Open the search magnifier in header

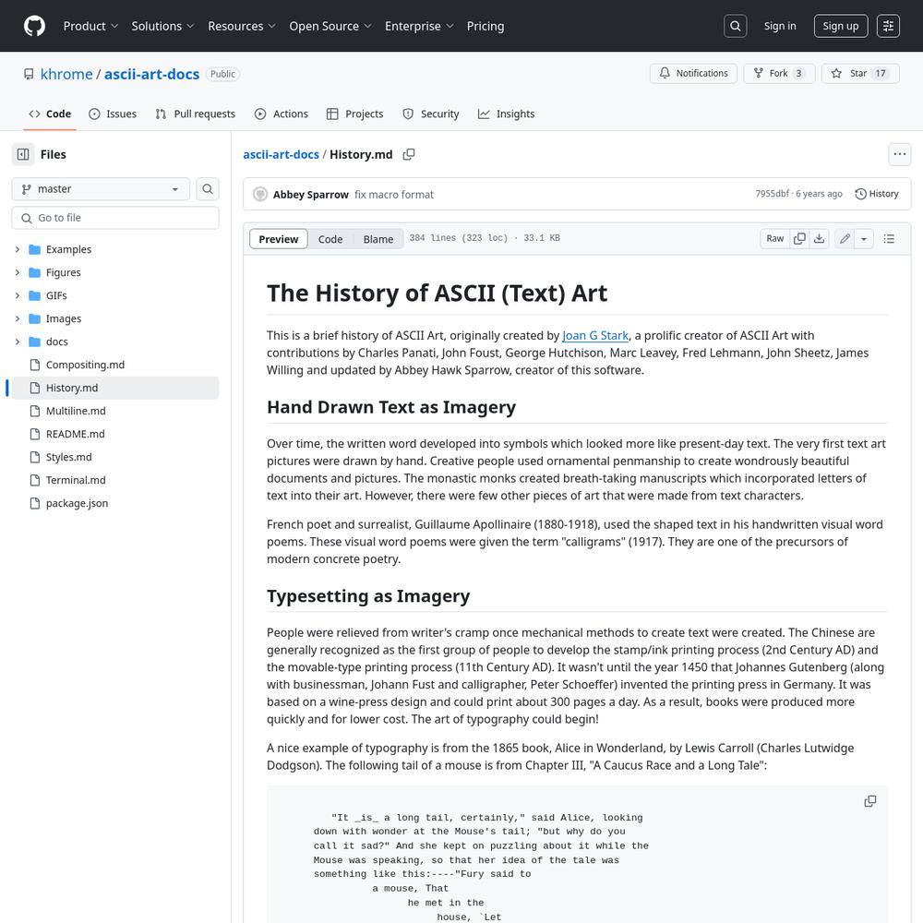click(736, 26)
